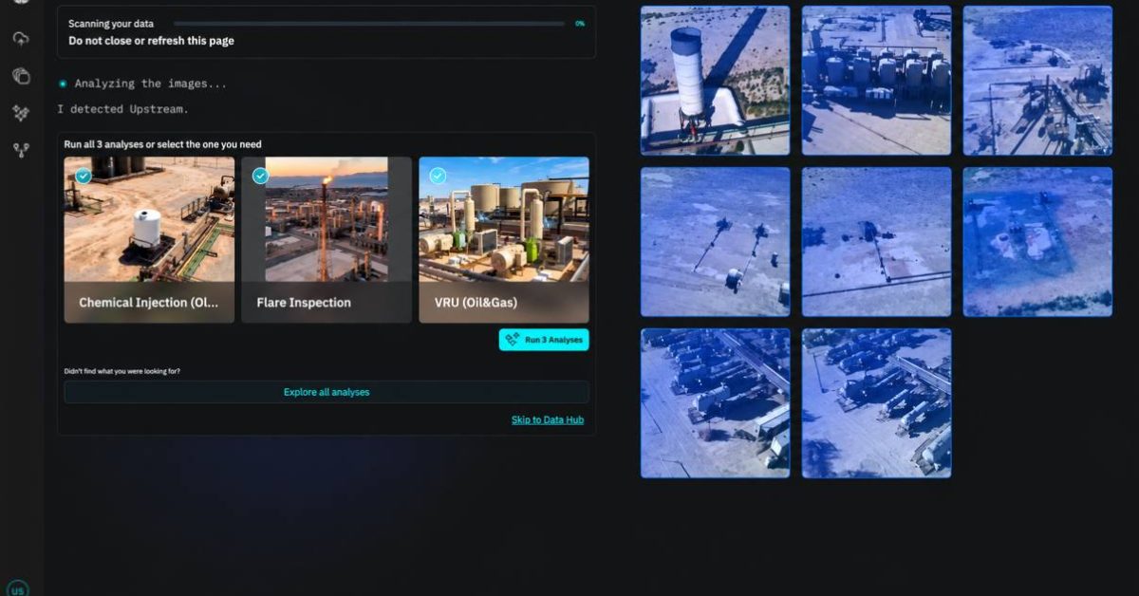This screenshot has height=596, width=1139.
Task: Uncheck the VRU (Oil&Gas) analysis checkmark
Action: [438, 176]
